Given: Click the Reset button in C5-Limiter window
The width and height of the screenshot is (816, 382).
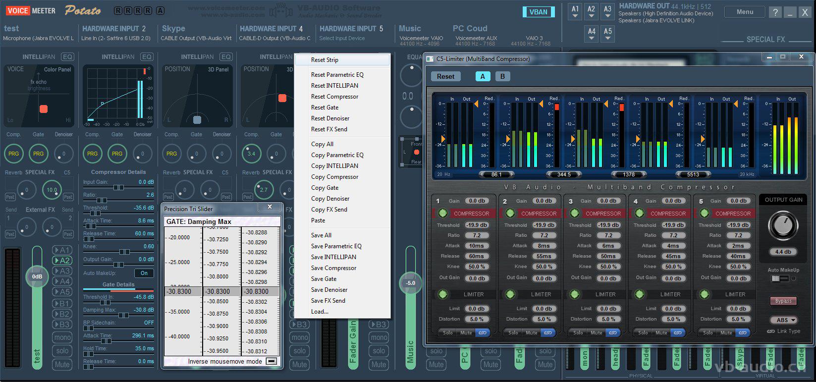Looking at the screenshot, I should (x=445, y=76).
